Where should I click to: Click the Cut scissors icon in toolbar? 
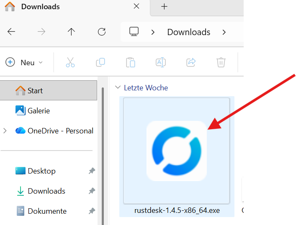(x=70, y=63)
